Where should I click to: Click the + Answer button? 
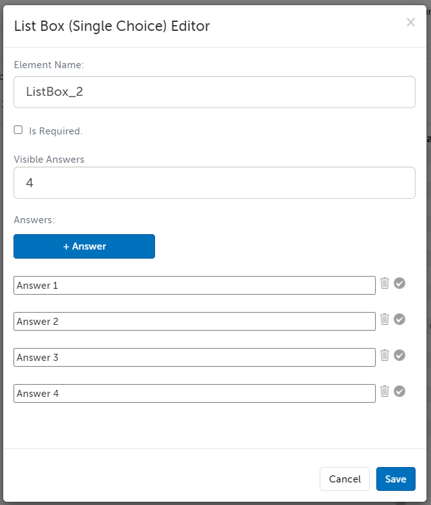coord(84,246)
